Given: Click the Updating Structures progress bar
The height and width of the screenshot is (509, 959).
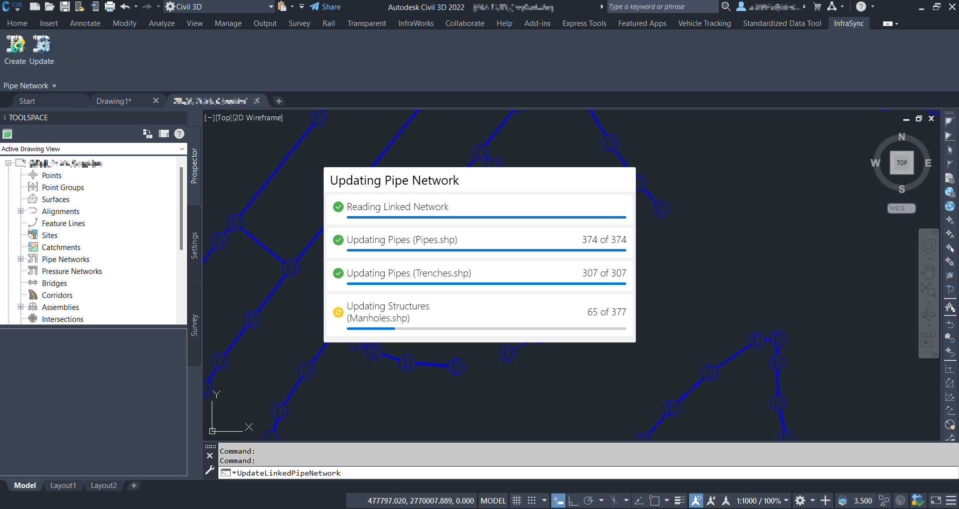Looking at the screenshot, I should tap(486, 328).
